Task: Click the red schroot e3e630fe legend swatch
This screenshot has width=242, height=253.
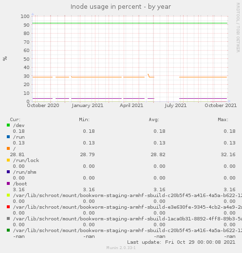Action: (8, 207)
